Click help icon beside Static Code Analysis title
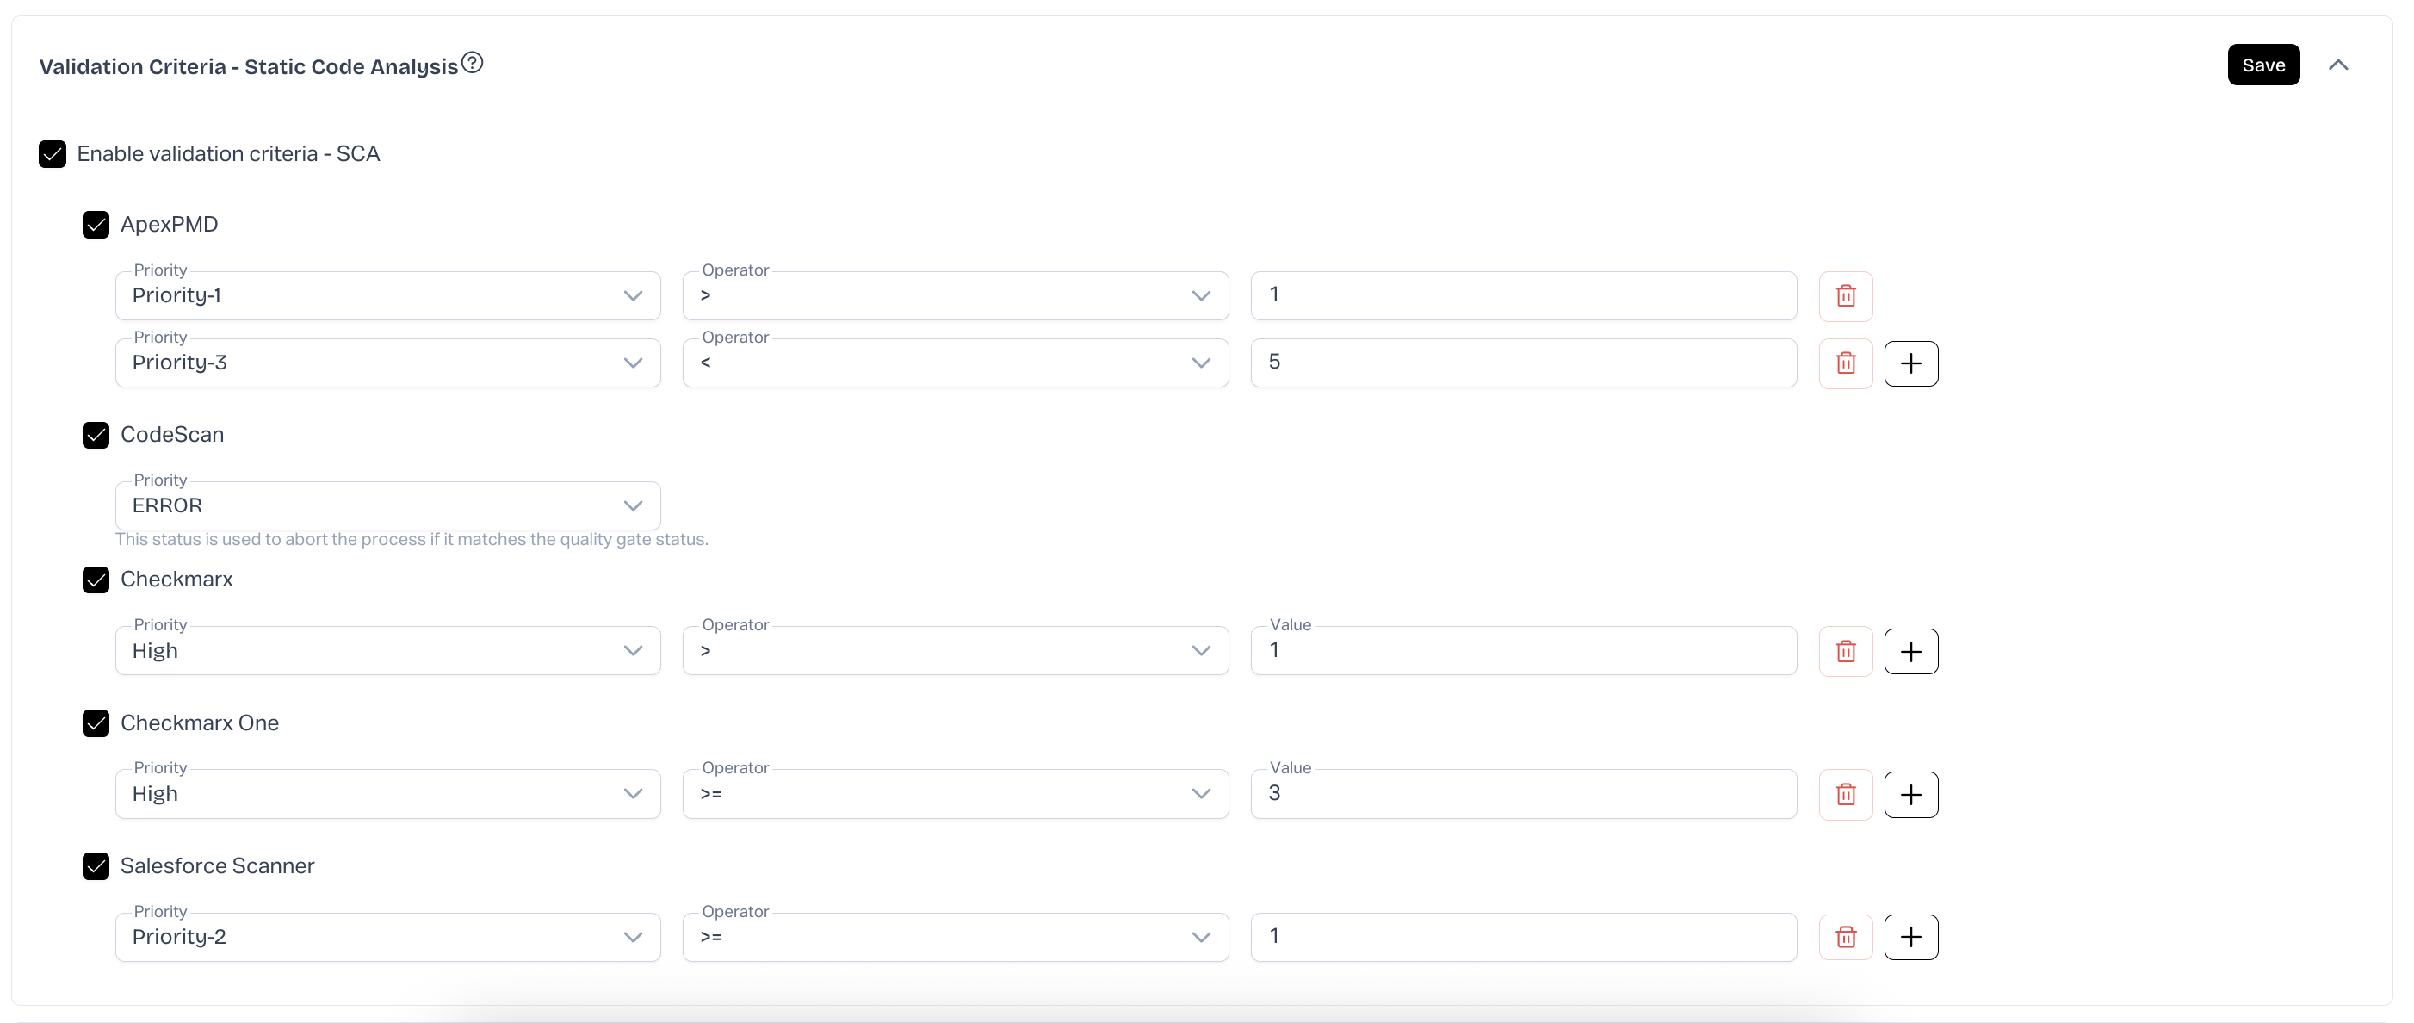The width and height of the screenshot is (2414, 1023). 473,63
